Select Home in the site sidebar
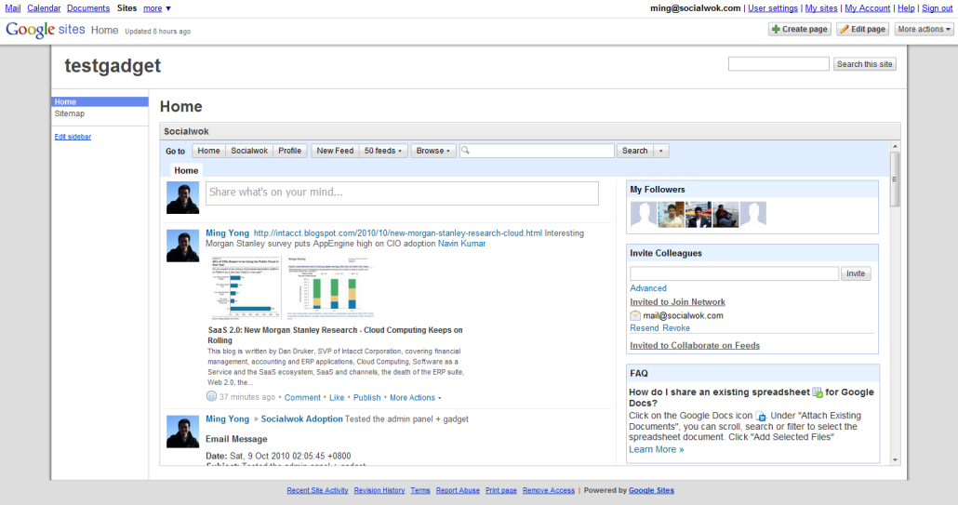Viewport: 958px width, 505px height. point(100,102)
